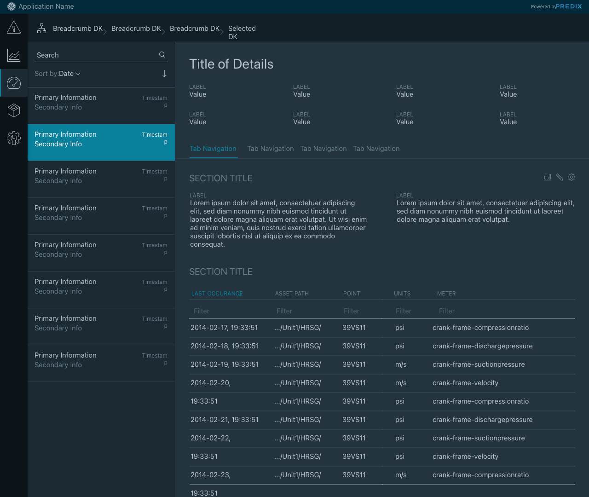Image resolution: width=589 pixels, height=497 pixels.
Task: Sort table by Last Occurance column
Action: point(217,294)
